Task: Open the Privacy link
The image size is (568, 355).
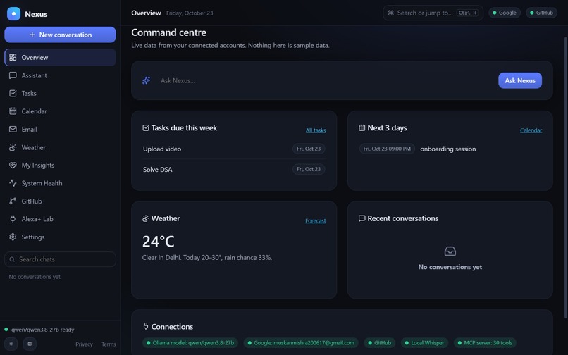Action: click(84, 344)
